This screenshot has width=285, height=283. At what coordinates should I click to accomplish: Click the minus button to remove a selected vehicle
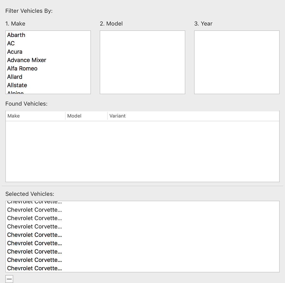(x=9, y=279)
